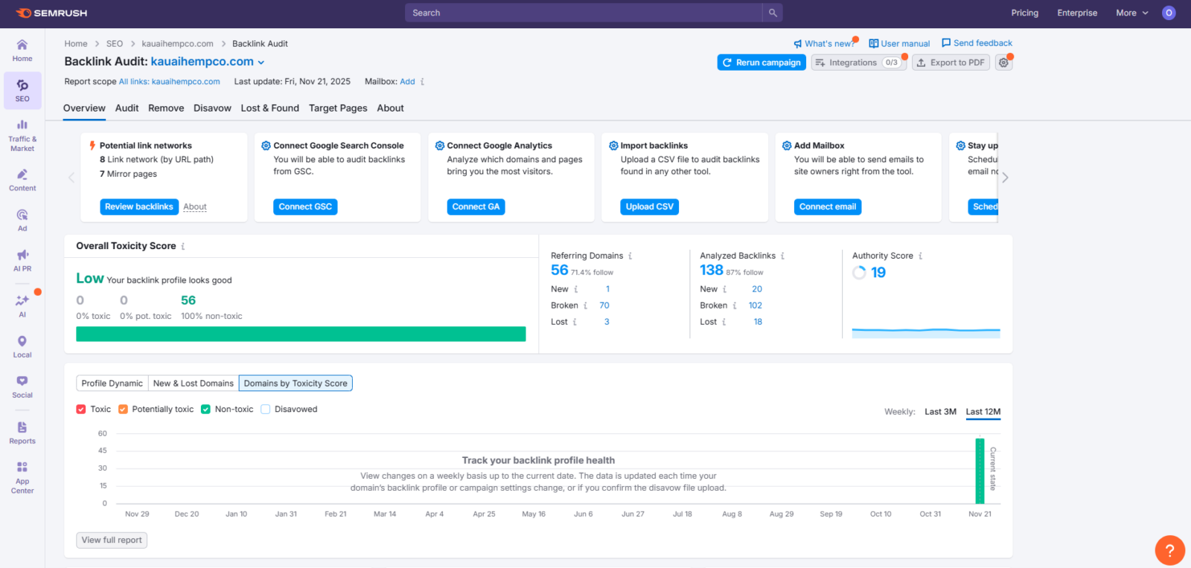
Task: Select Domains by Toxicity Score view
Action: tap(296, 383)
